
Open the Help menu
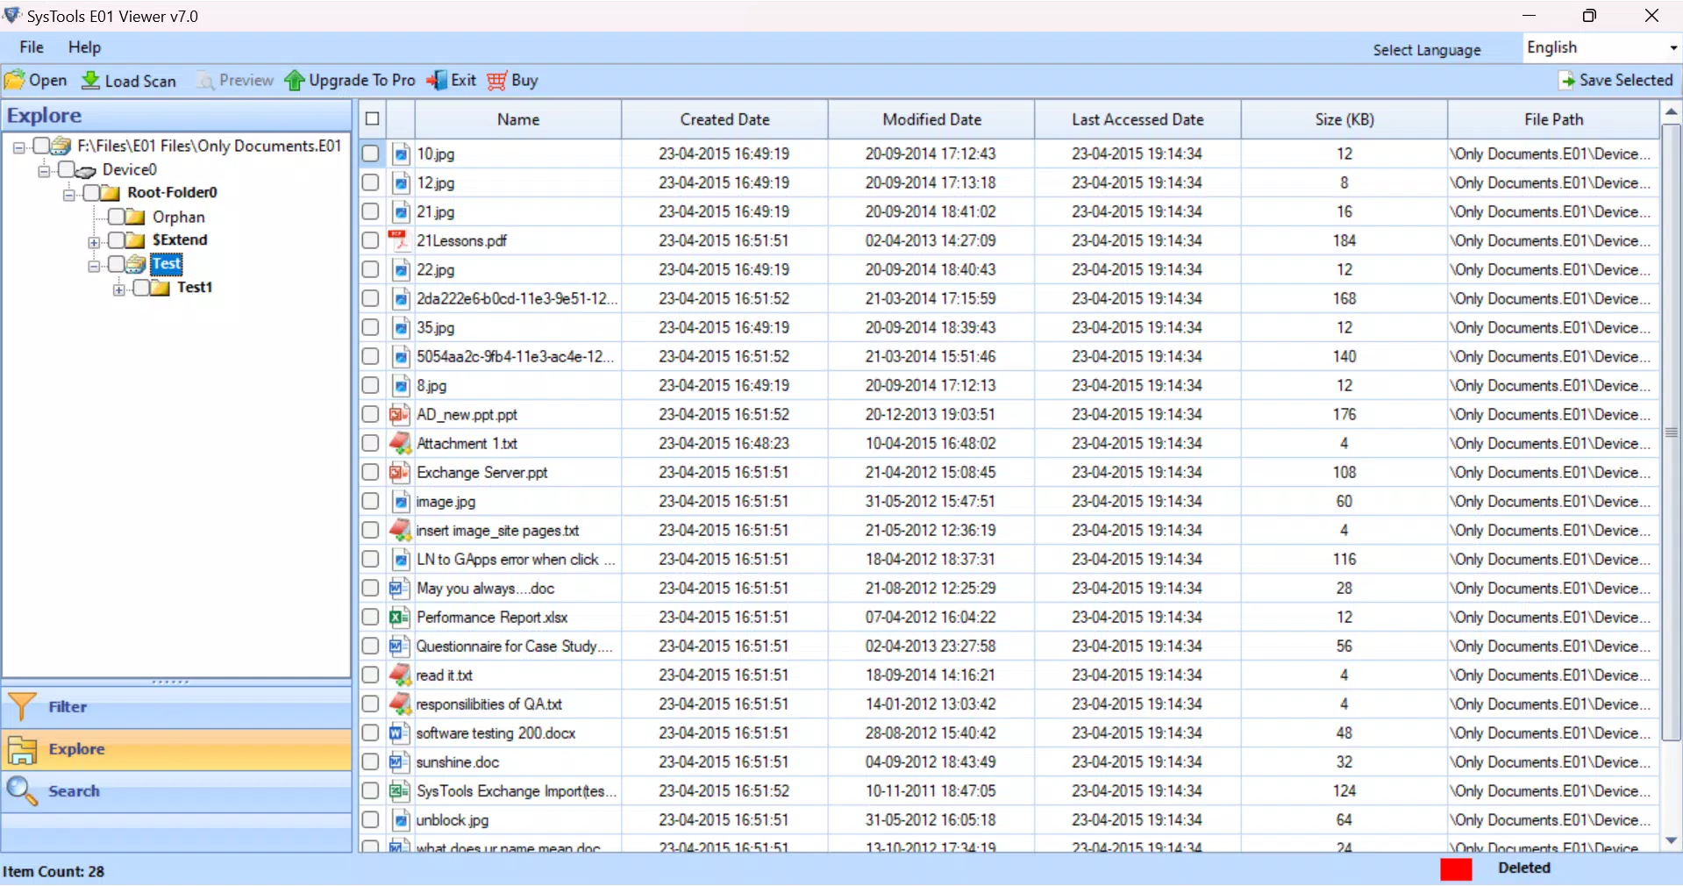[x=84, y=47]
